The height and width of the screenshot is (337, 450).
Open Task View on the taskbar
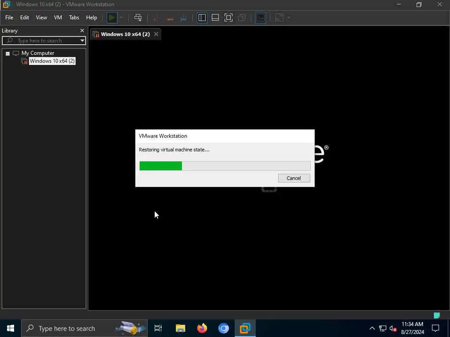[158, 328]
